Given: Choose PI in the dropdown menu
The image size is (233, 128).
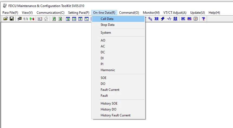Looking at the screenshot, I should pyautogui.click(x=118, y=64).
